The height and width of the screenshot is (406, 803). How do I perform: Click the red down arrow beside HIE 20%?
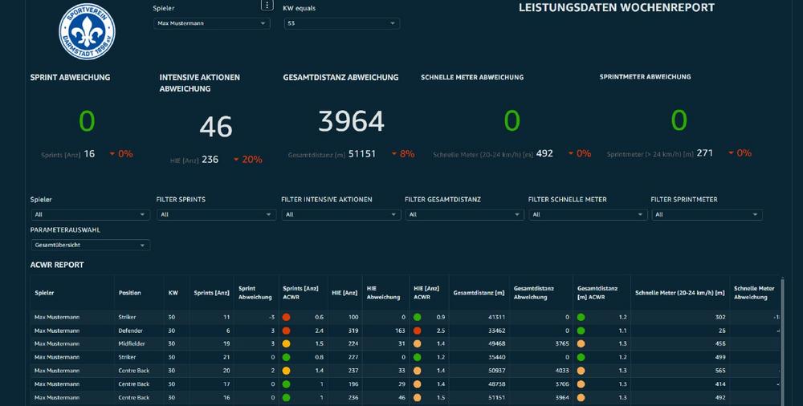click(x=236, y=160)
